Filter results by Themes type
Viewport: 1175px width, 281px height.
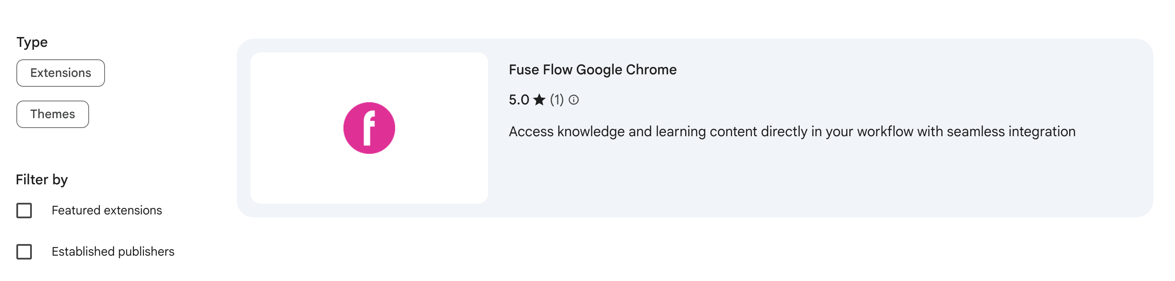(x=53, y=114)
